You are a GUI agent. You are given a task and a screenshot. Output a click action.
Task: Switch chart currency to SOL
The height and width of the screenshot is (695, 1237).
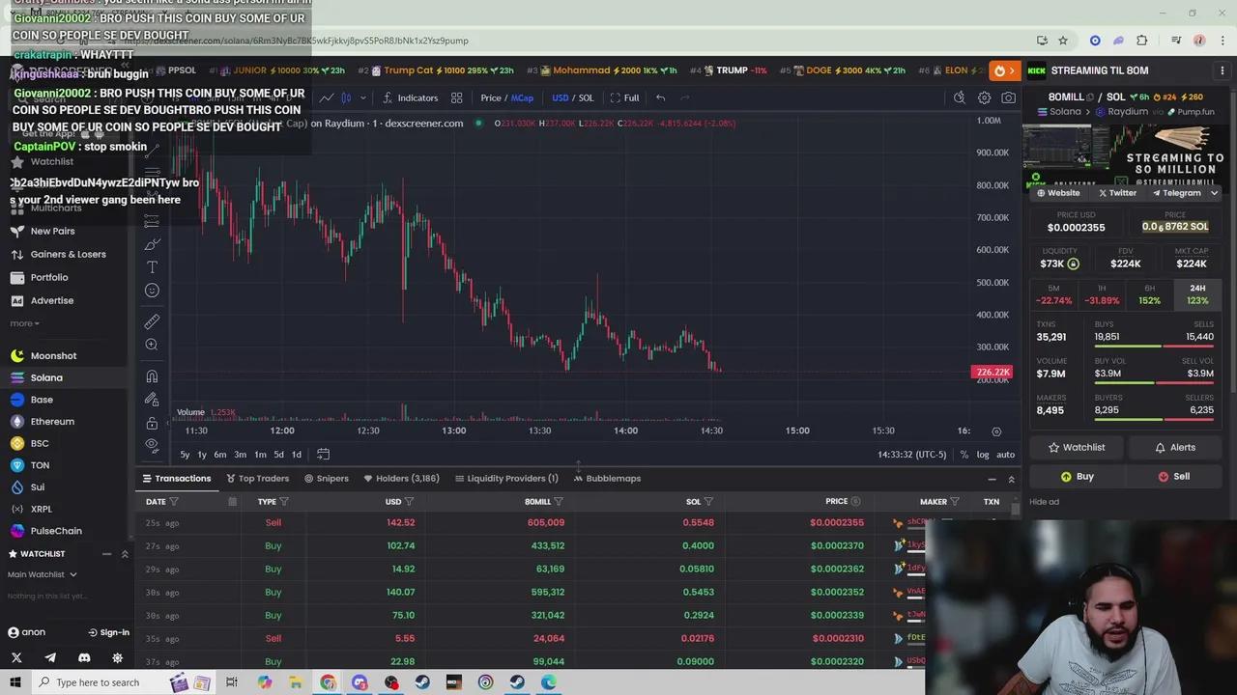tap(587, 97)
